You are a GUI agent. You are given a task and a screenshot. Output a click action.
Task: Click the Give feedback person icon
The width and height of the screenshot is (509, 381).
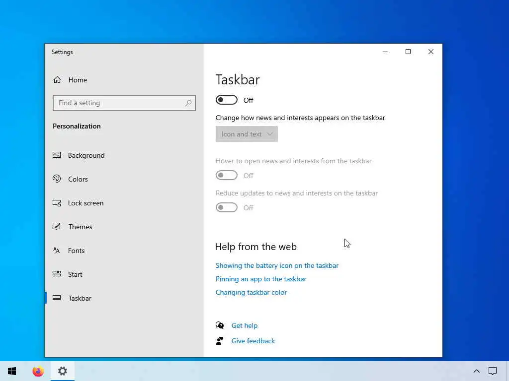220,340
